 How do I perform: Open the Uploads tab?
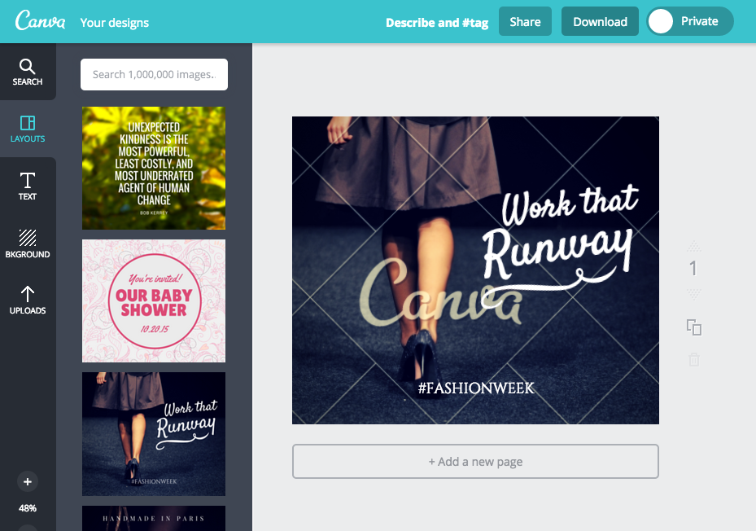[28, 300]
